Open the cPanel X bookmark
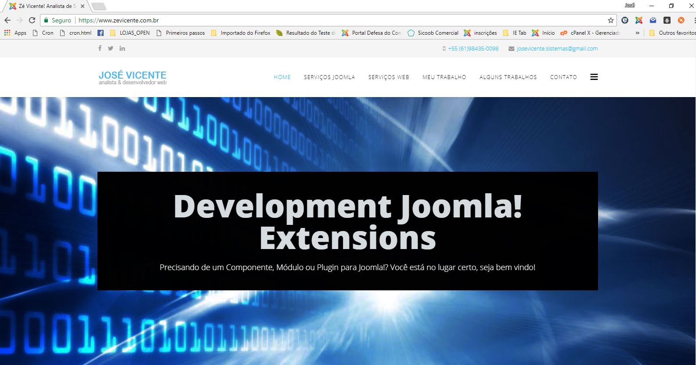This screenshot has width=696, height=365. coord(590,33)
